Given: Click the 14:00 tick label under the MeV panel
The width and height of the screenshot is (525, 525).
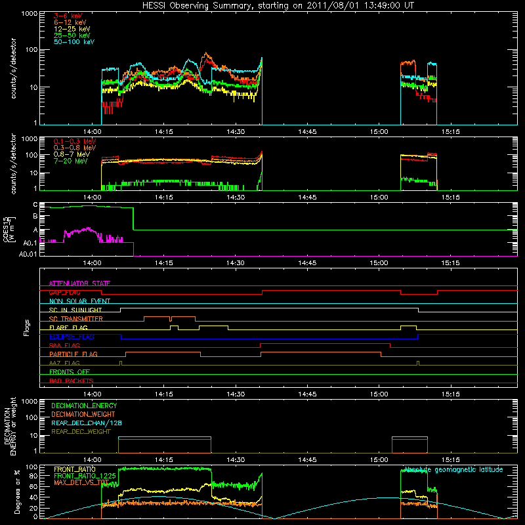Looking at the screenshot, I should 92,198.
